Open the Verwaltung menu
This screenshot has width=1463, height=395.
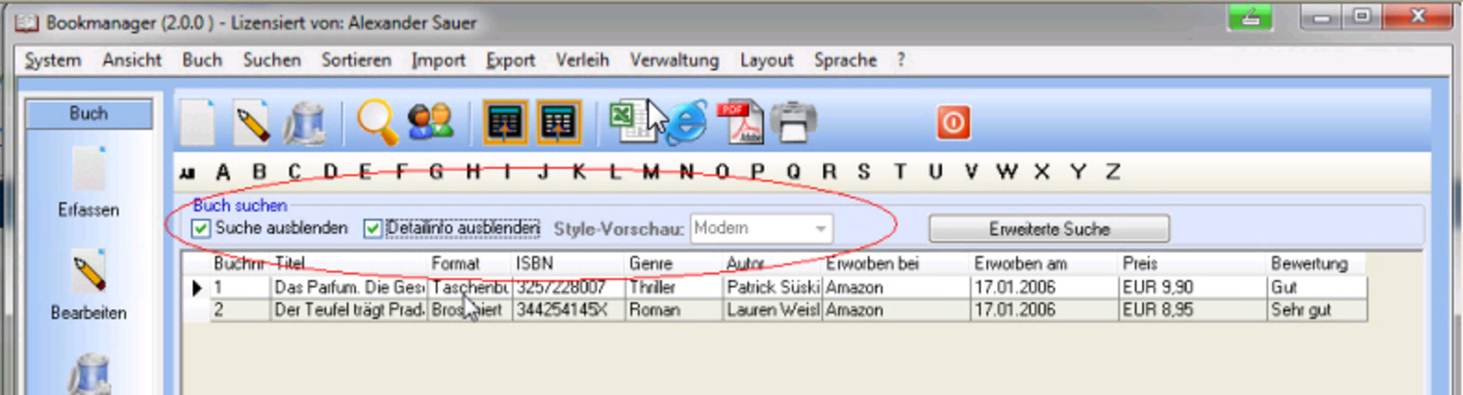[x=674, y=60]
